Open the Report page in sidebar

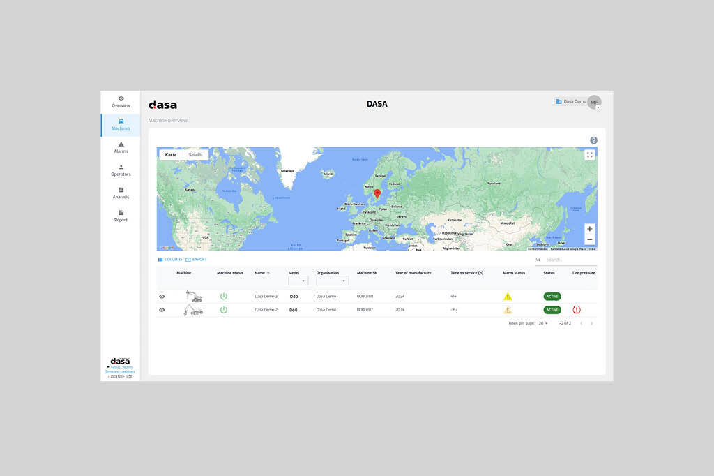point(121,216)
